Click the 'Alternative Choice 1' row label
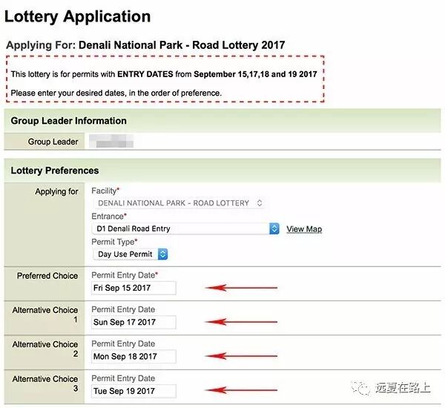The image size is (445, 408). click(x=44, y=315)
